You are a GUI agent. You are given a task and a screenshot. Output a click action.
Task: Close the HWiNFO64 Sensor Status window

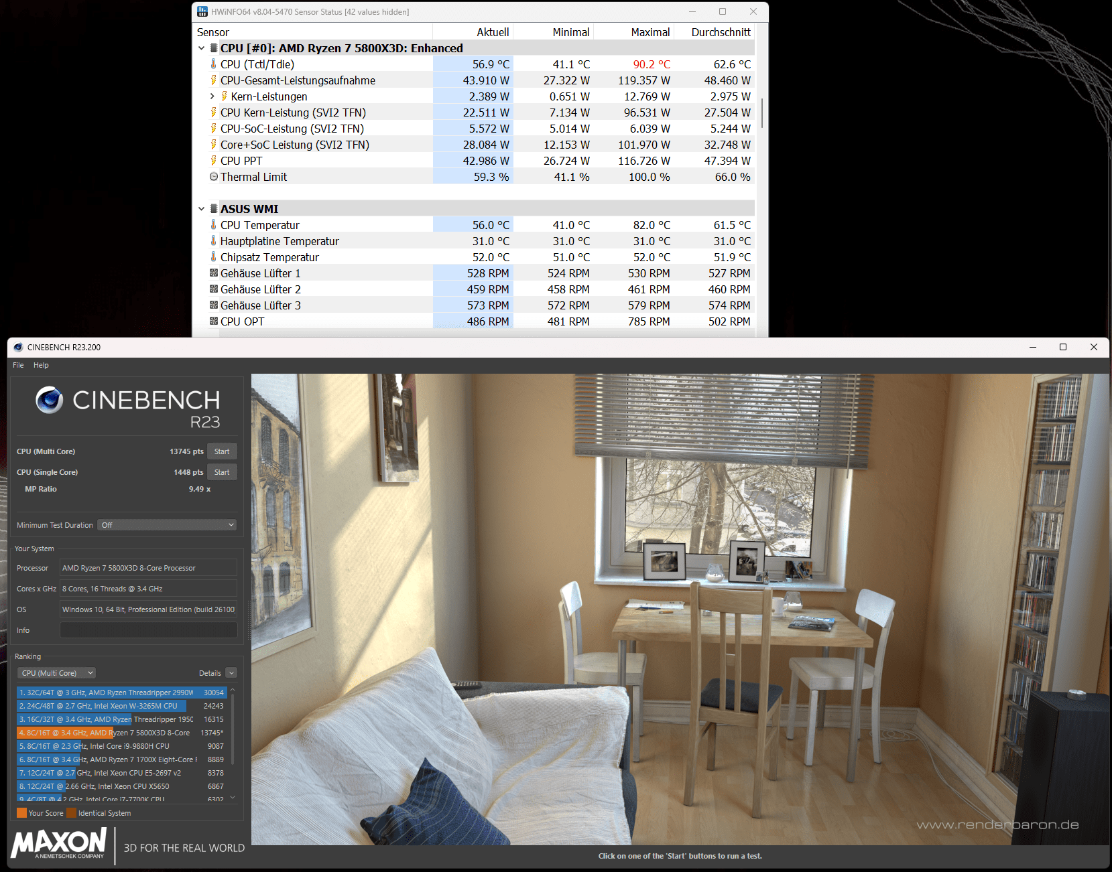[x=753, y=11]
